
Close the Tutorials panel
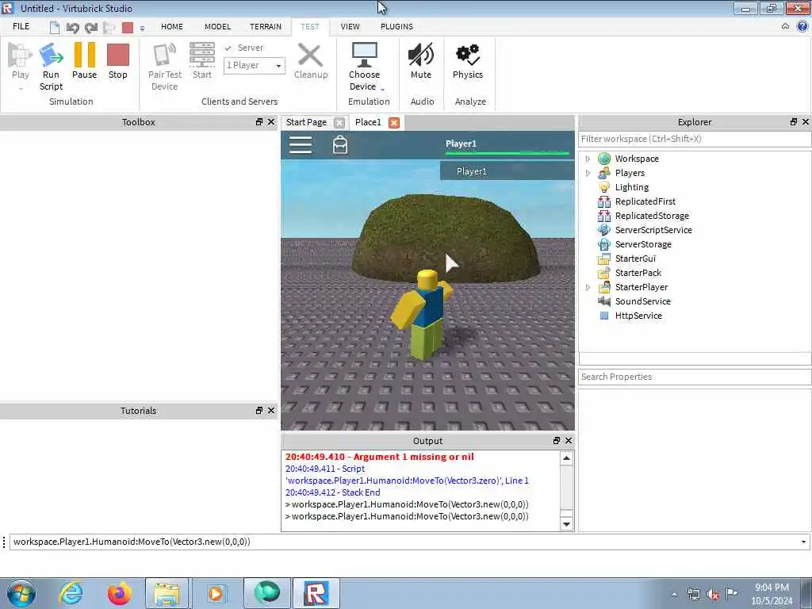click(271, 411)
